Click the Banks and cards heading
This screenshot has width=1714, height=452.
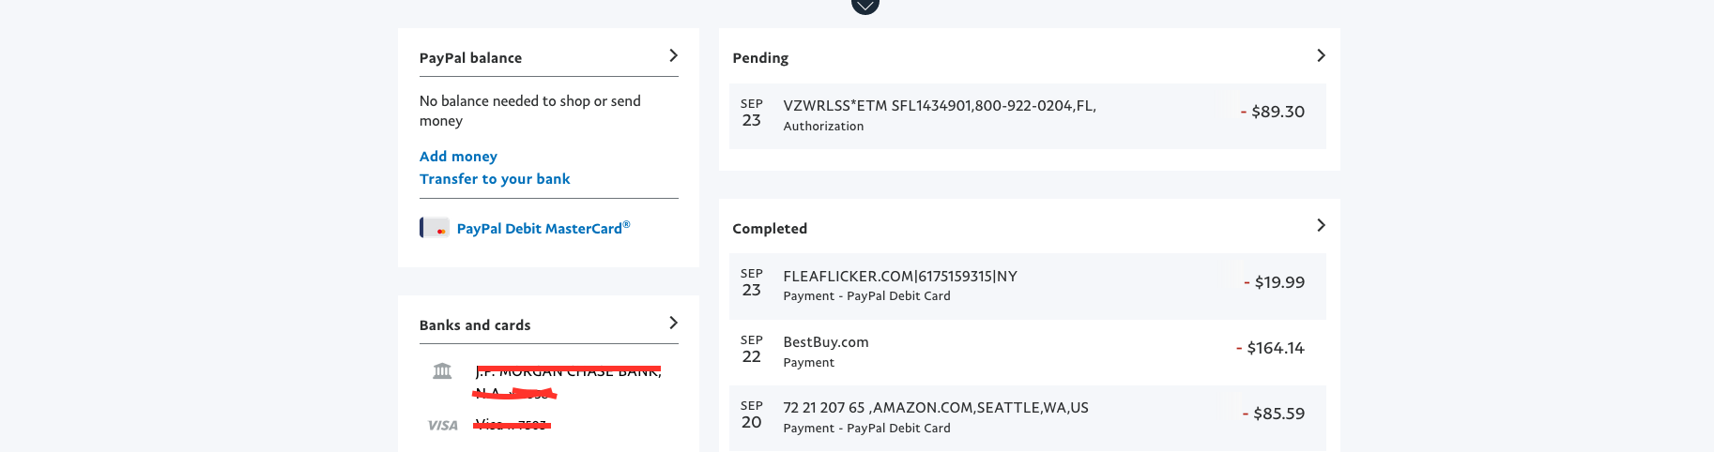click(475, 325)
